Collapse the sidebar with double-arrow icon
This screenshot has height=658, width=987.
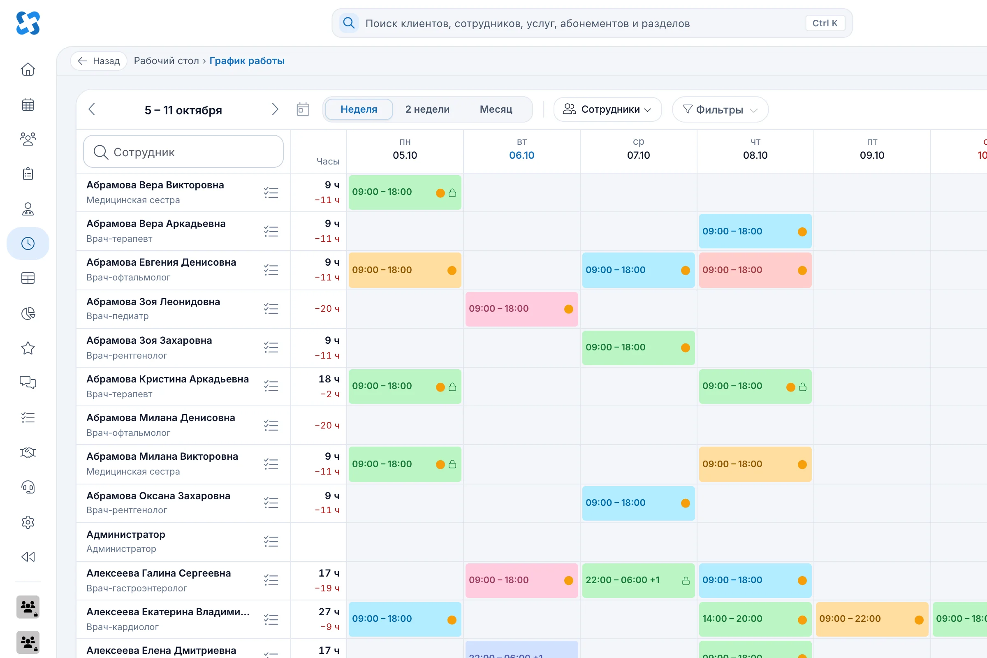point(28,557)
